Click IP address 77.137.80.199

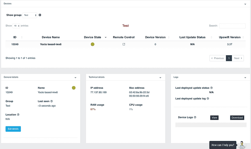99,92
